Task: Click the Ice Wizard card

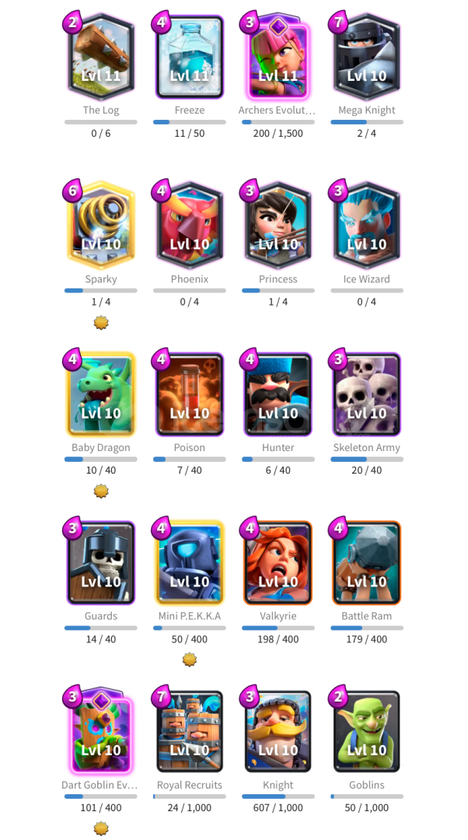Action: (367, 226)
